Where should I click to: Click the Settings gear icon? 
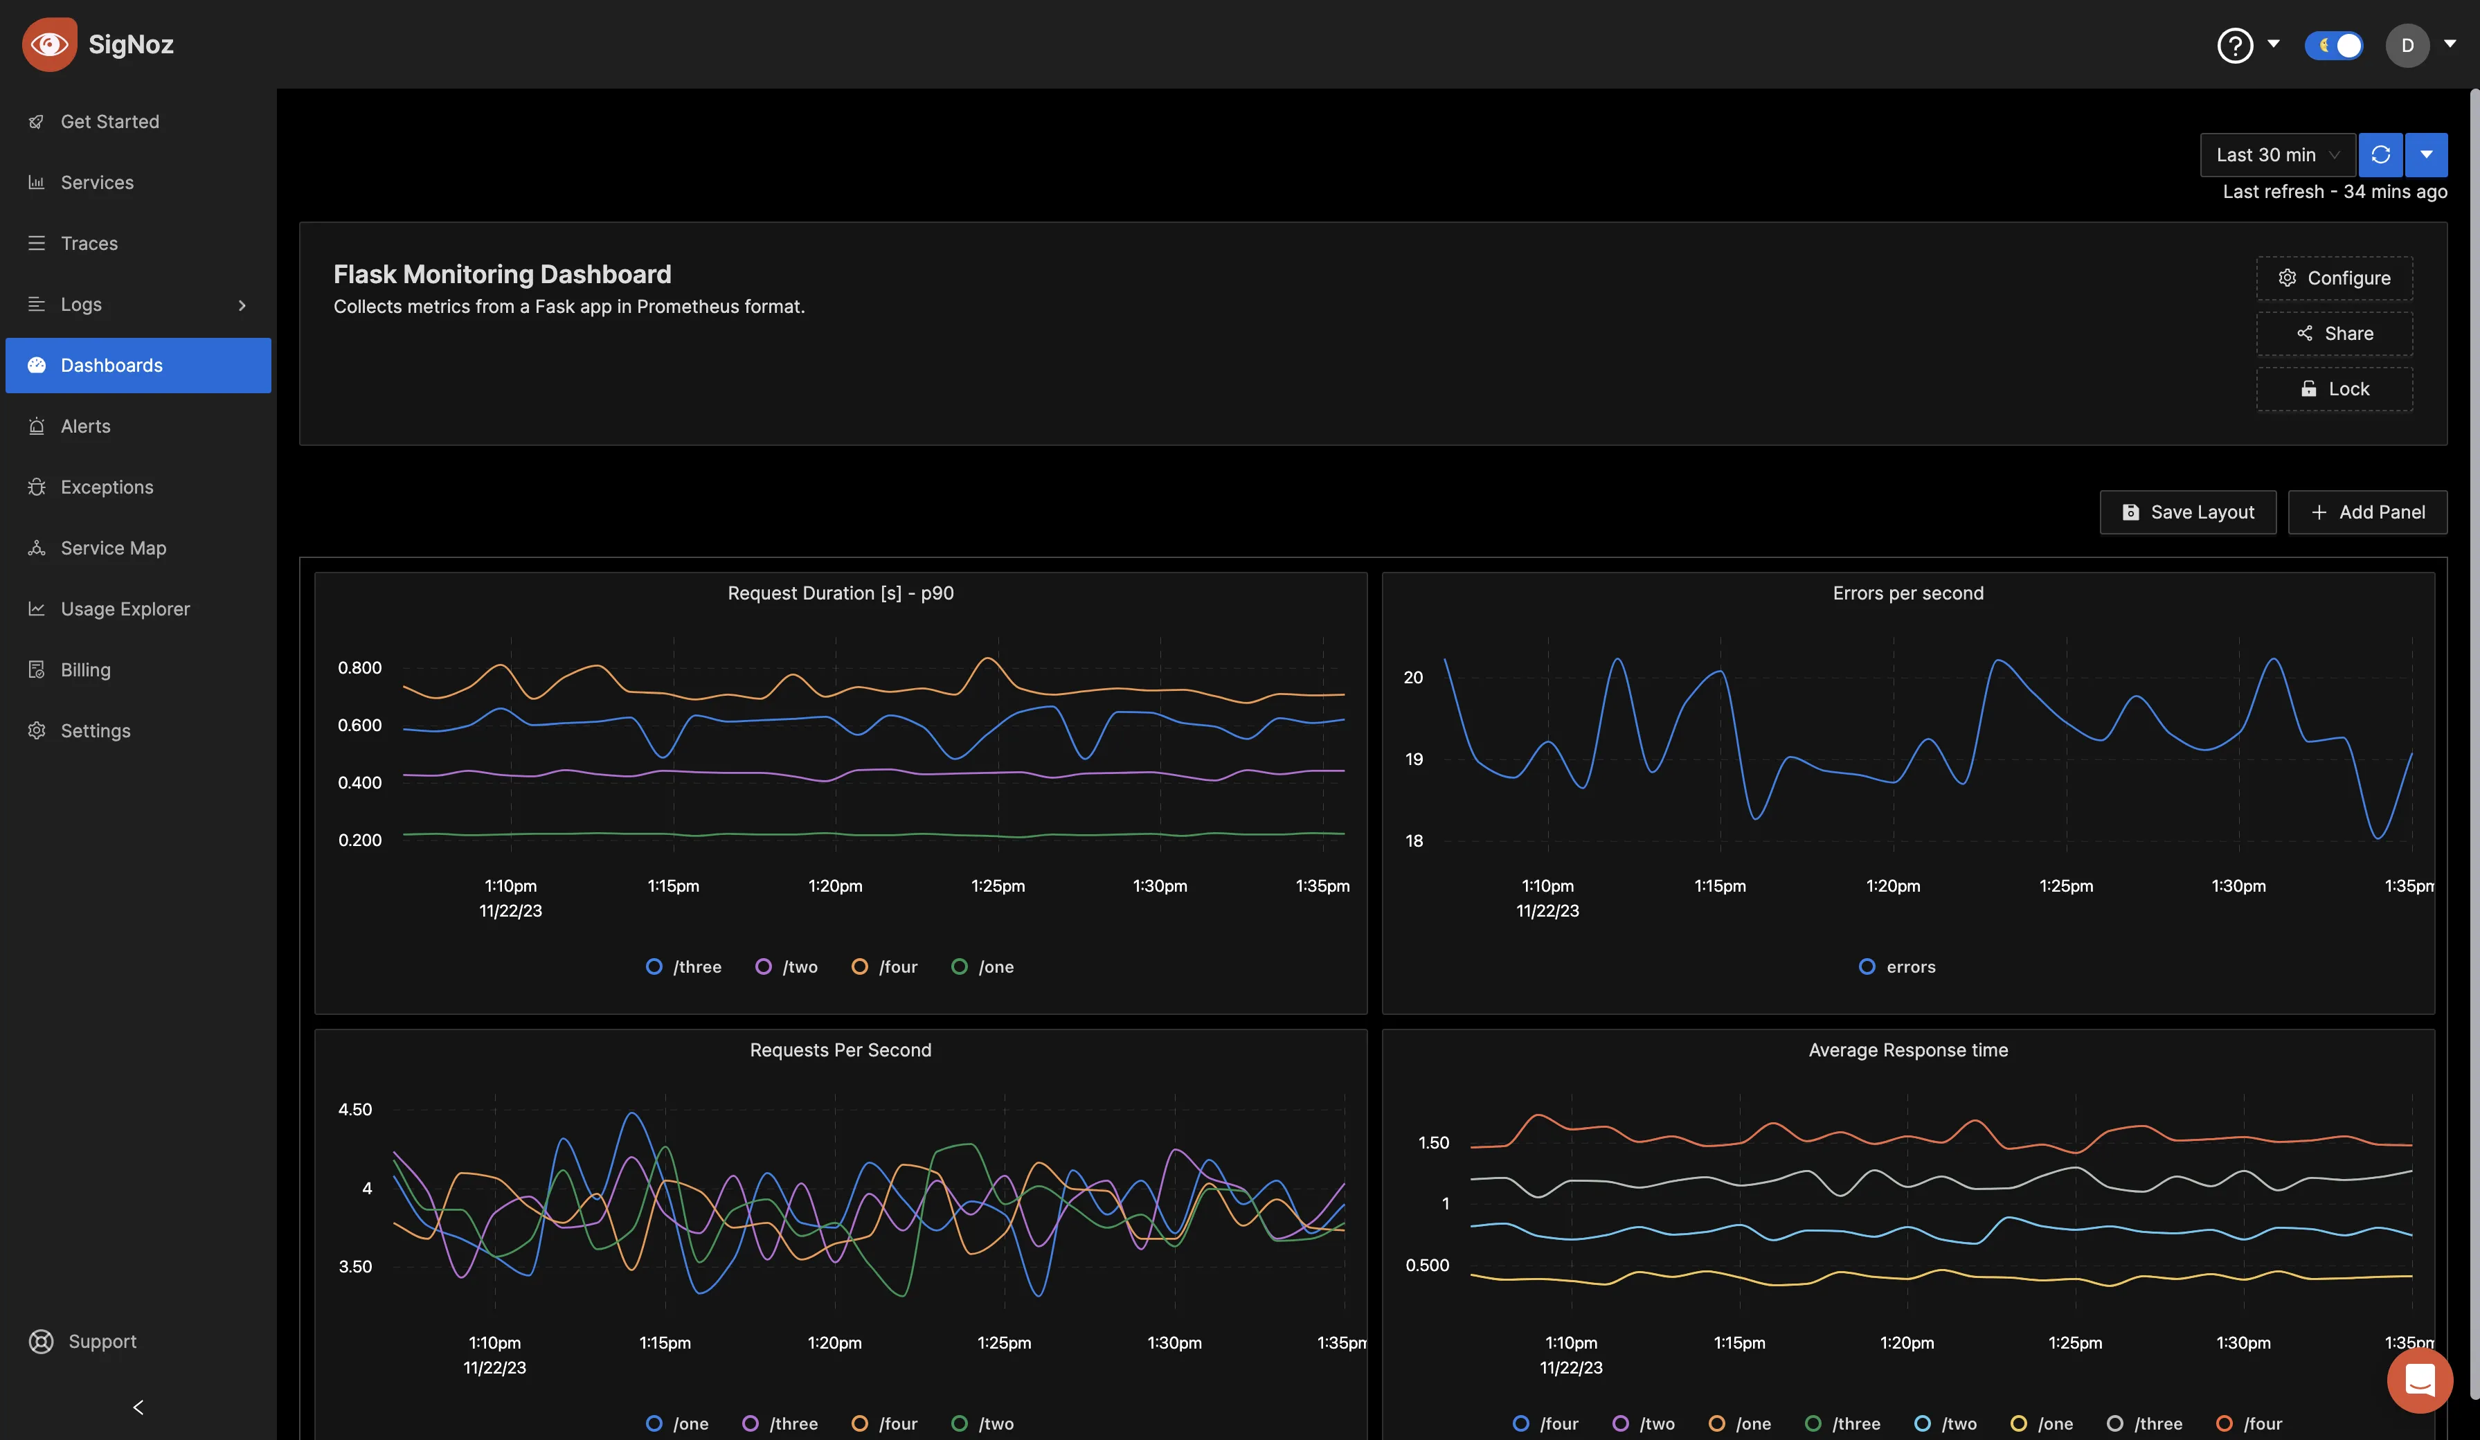coord(37,731)
